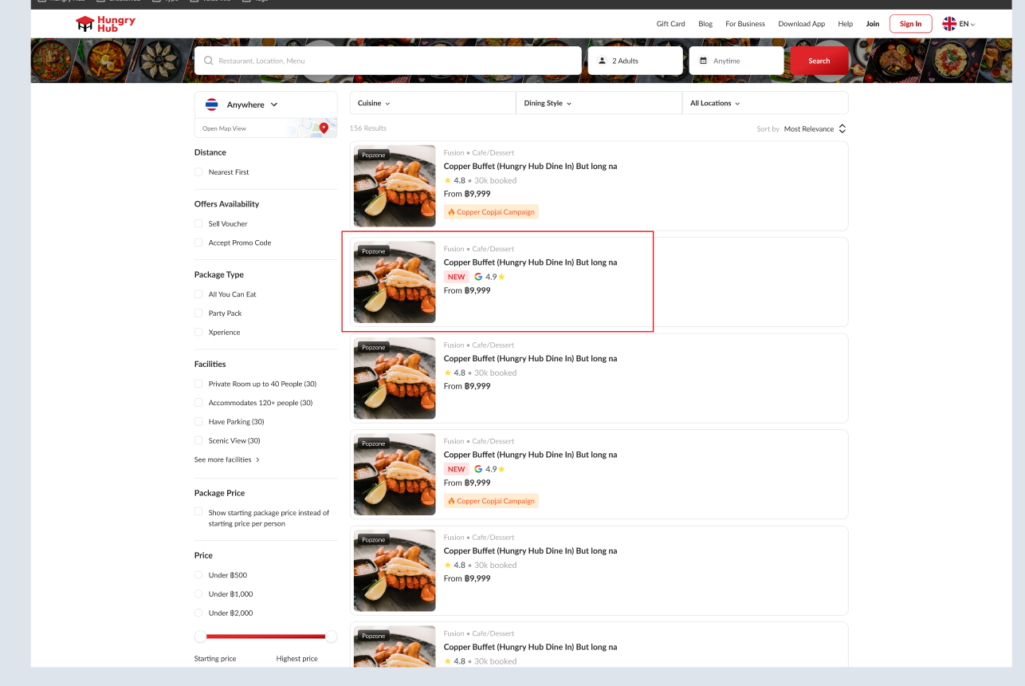The height and width of the screenshot is (686, 1025).
Task: Go to For Business page
Action: click(x=744, y=24)
